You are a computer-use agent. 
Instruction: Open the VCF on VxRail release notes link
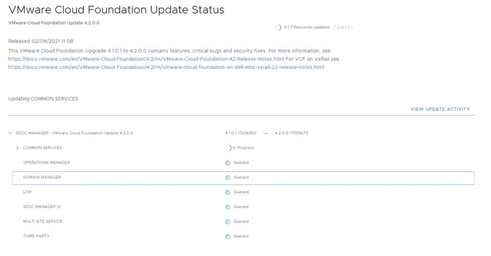[166, 67]
